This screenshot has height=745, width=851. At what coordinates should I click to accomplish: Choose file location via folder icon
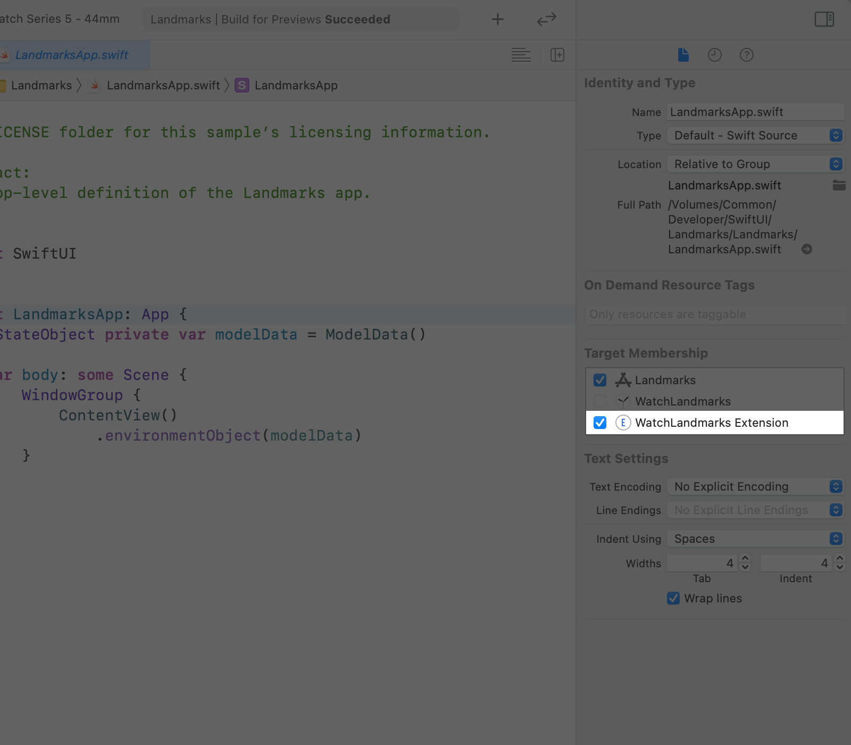[x=839, y=186]
